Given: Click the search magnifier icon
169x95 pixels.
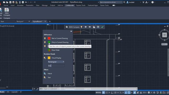Looking at the screenshot, I should [x=124, y=2].
